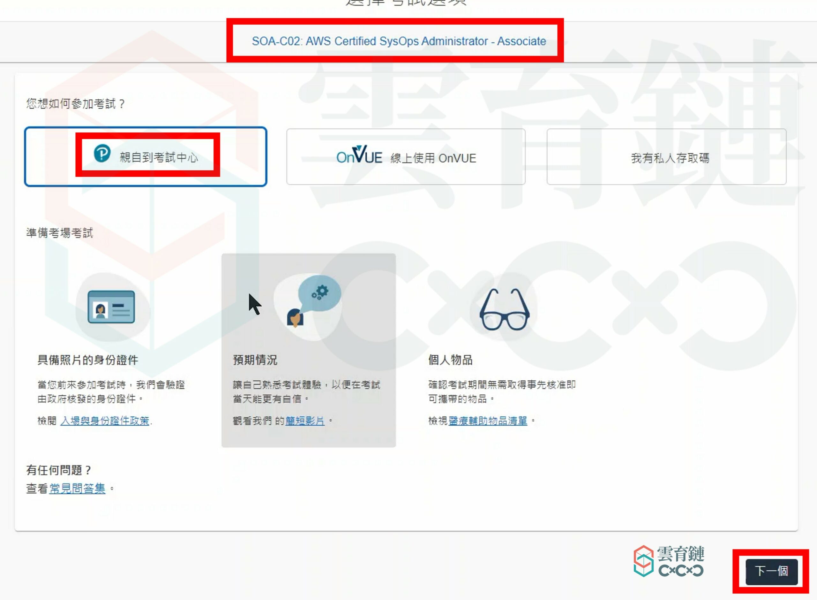This screenshot has width=817, height=600.
Task: Choose 線上使用 OnVUE online option
Action: click(x=406, y=157)
